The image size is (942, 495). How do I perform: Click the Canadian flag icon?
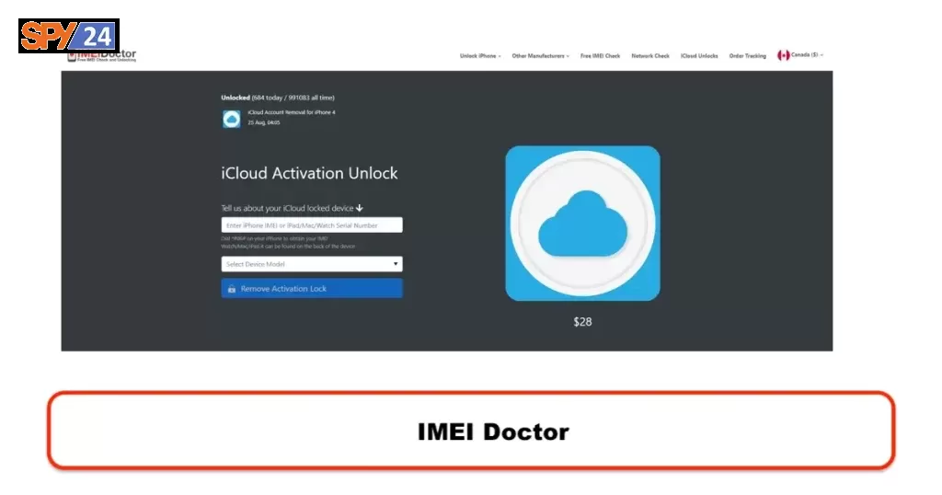click(784, 55)
